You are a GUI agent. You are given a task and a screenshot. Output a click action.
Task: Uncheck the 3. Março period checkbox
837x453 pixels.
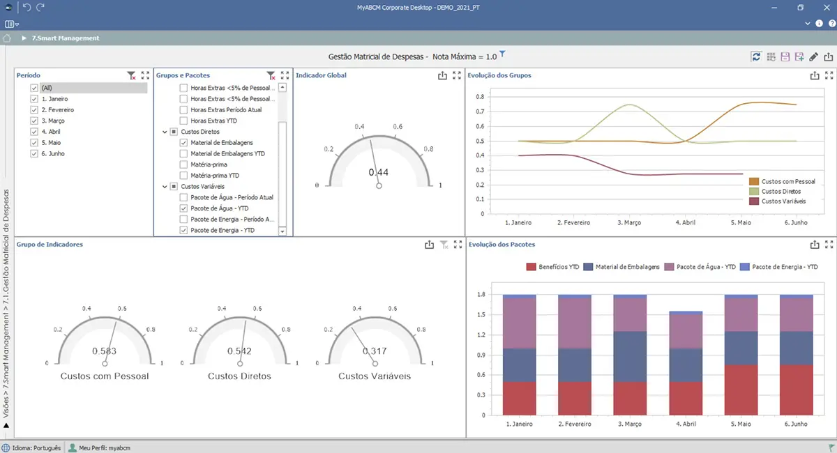[34, 121]
